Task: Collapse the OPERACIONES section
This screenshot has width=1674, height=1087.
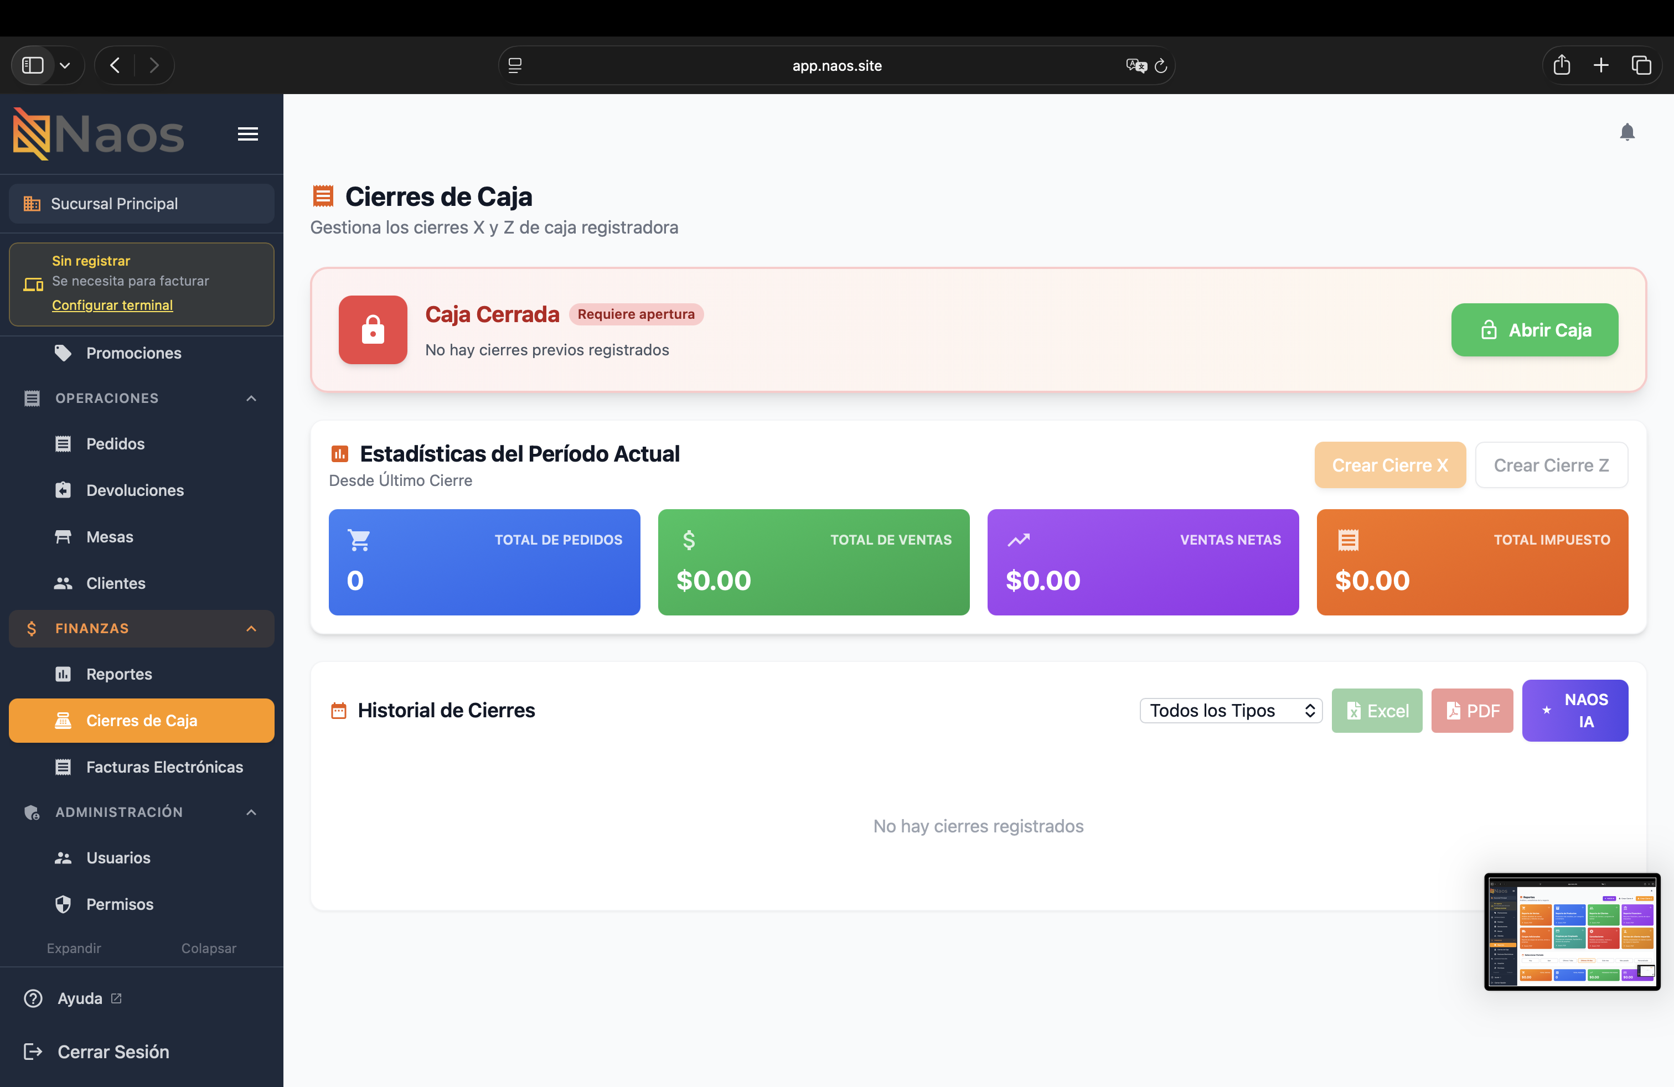Action: pyautogui.click(x=251, y=398)
